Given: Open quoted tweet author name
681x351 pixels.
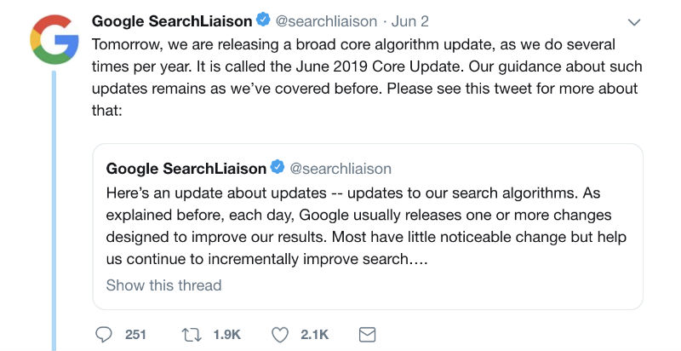Looking at the screenshot, I should click(x=186, y=168).
